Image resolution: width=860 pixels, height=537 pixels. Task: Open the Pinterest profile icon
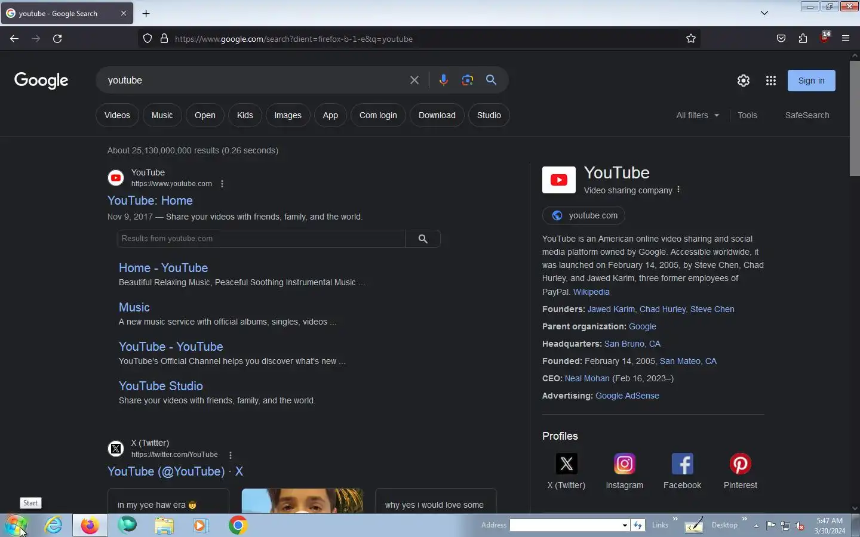pyautogui.click(x=741, y=464)
